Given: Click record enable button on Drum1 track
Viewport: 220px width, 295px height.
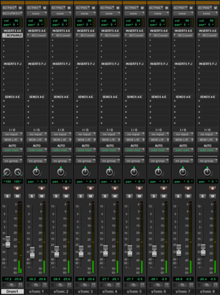Looking at the screenshot, I should [17, 188].
